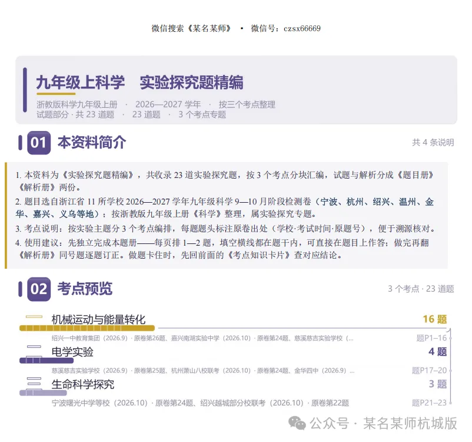Click the source line starting 宁波曙光中学等校
The image size is (472, 442).
pyautogui.click(x=200, y=403)
